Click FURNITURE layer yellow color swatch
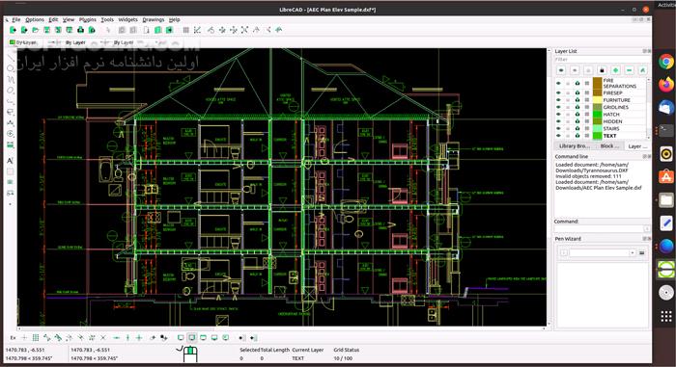 597,100
